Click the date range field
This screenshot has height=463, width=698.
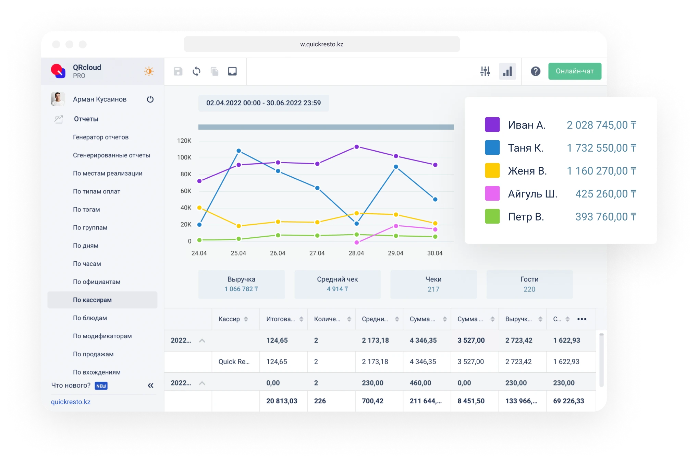[x=263, y=103]
